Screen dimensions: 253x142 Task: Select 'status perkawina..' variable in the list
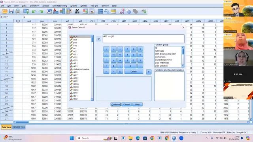point(81,69)
